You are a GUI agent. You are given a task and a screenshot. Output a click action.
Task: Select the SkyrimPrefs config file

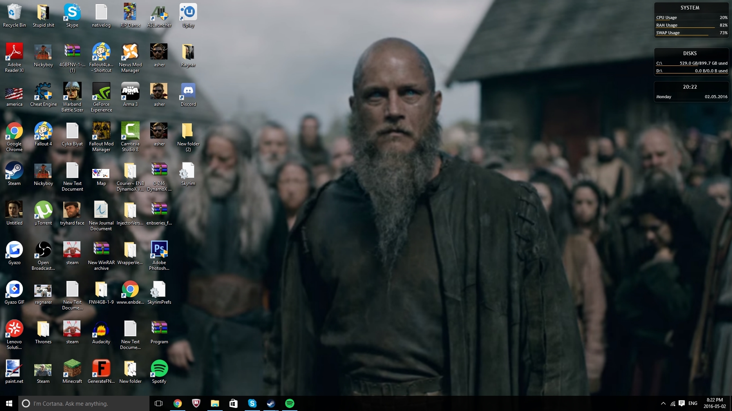click(159, 293)
